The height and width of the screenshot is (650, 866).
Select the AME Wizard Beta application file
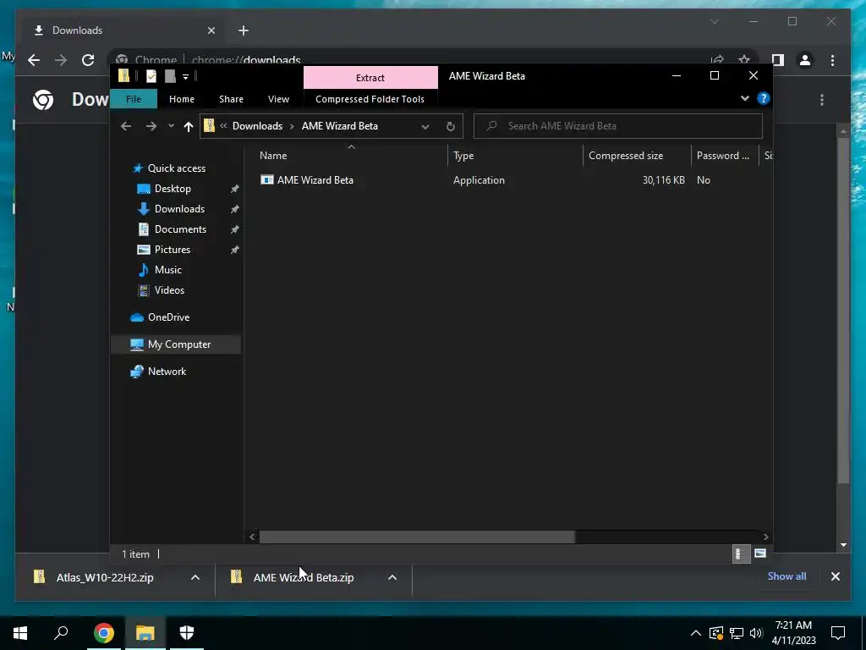pos(315,180)
